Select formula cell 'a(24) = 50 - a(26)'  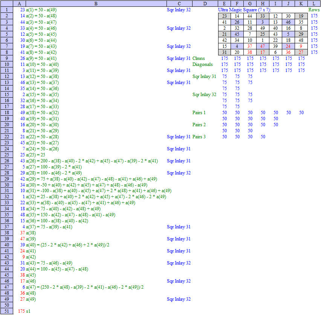42,149
